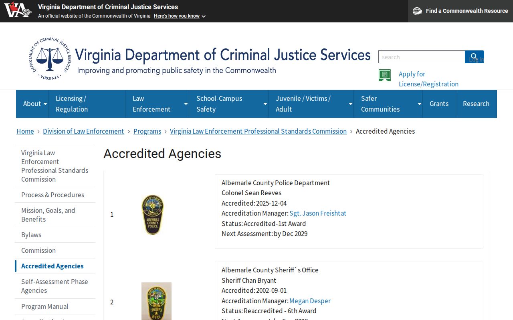Select the sidebar Accredited Agencies item

tap(55, 266)
